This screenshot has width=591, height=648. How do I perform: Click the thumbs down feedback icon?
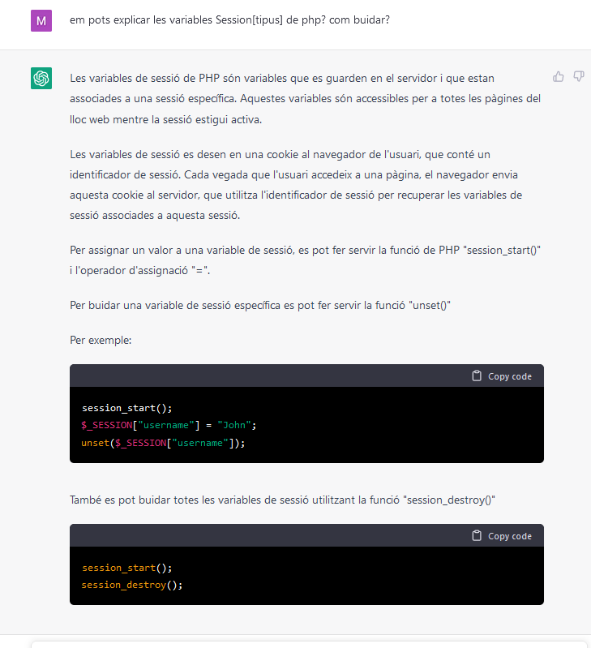[x=579, y=76]
